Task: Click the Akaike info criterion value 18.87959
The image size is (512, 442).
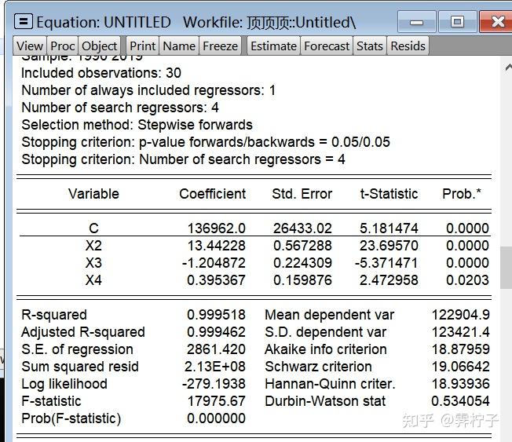Action: pyautogui.click(x=460, y=349)
